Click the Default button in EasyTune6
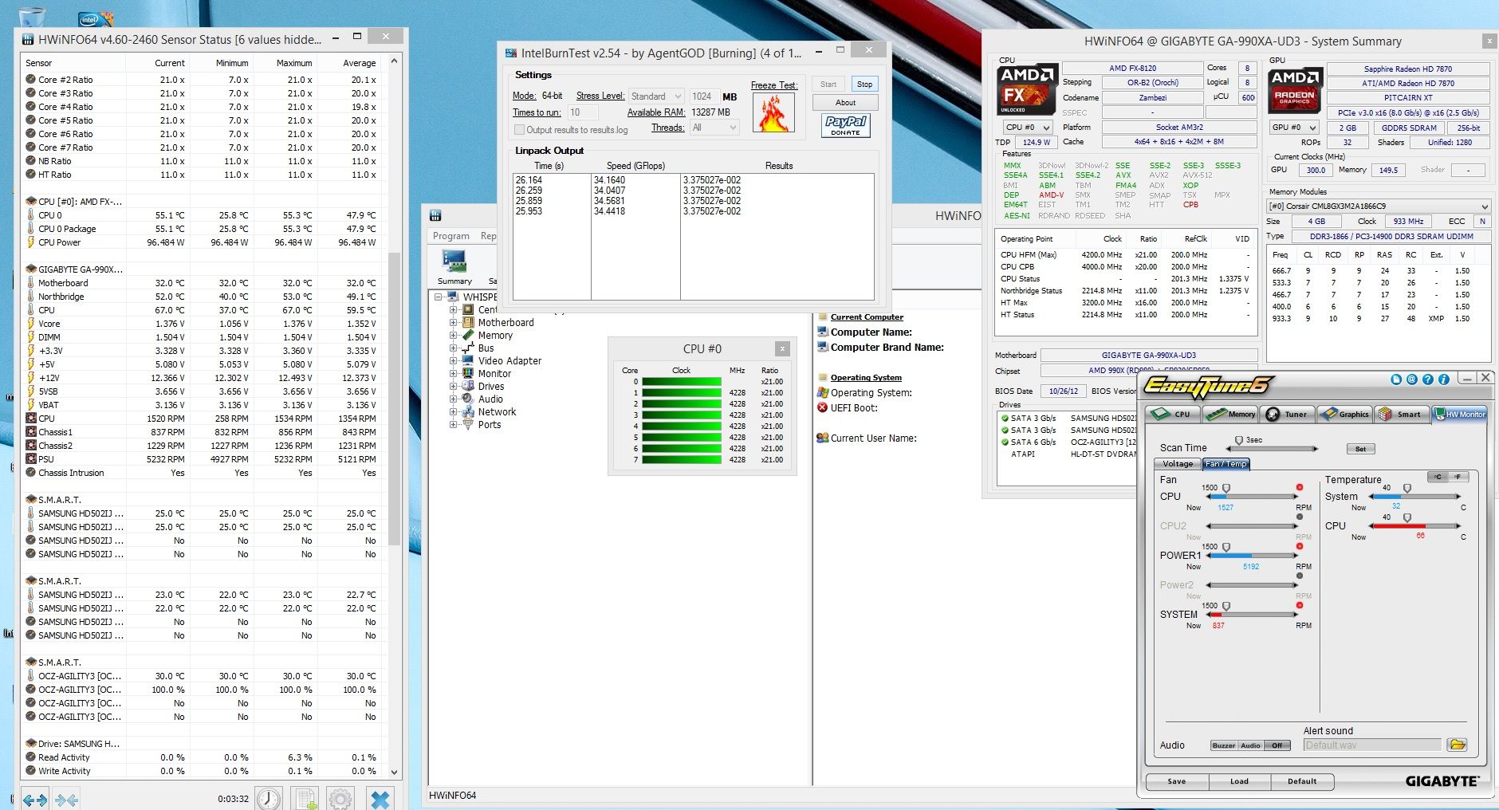Screen dimensions: 1499x810 pyautogui.click(x=1302, y=781)
